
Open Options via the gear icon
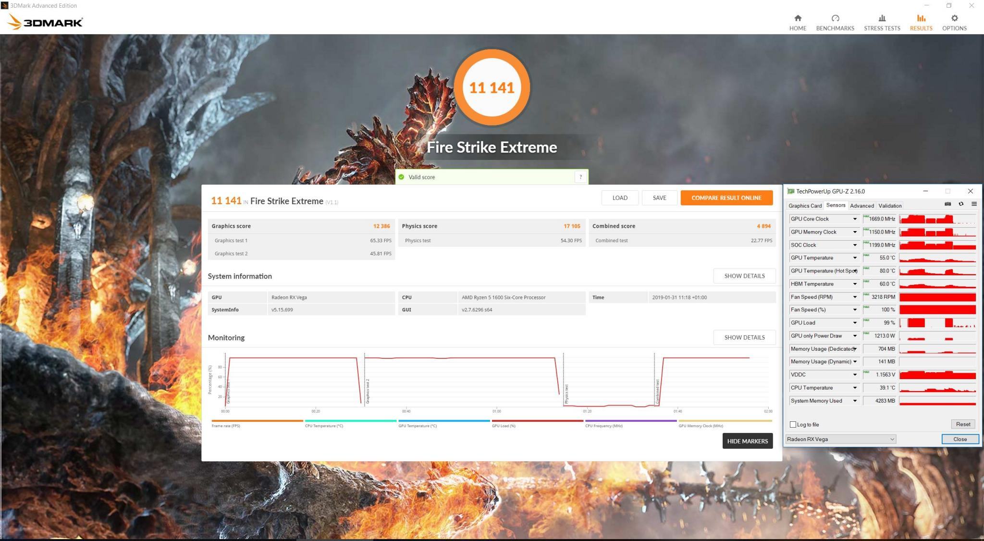954,18
